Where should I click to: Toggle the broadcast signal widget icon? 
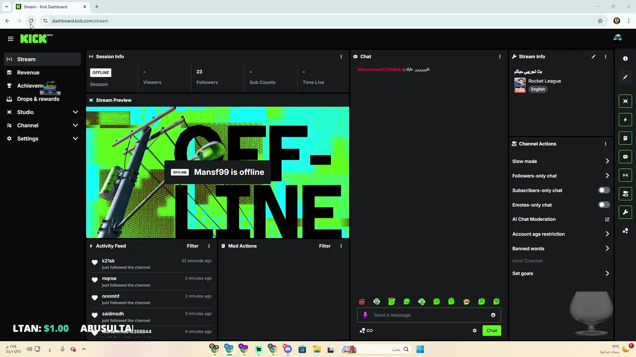[625, 175]
